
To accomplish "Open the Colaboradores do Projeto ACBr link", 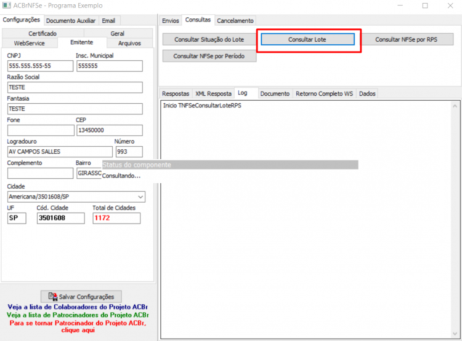I will (78, 307).
